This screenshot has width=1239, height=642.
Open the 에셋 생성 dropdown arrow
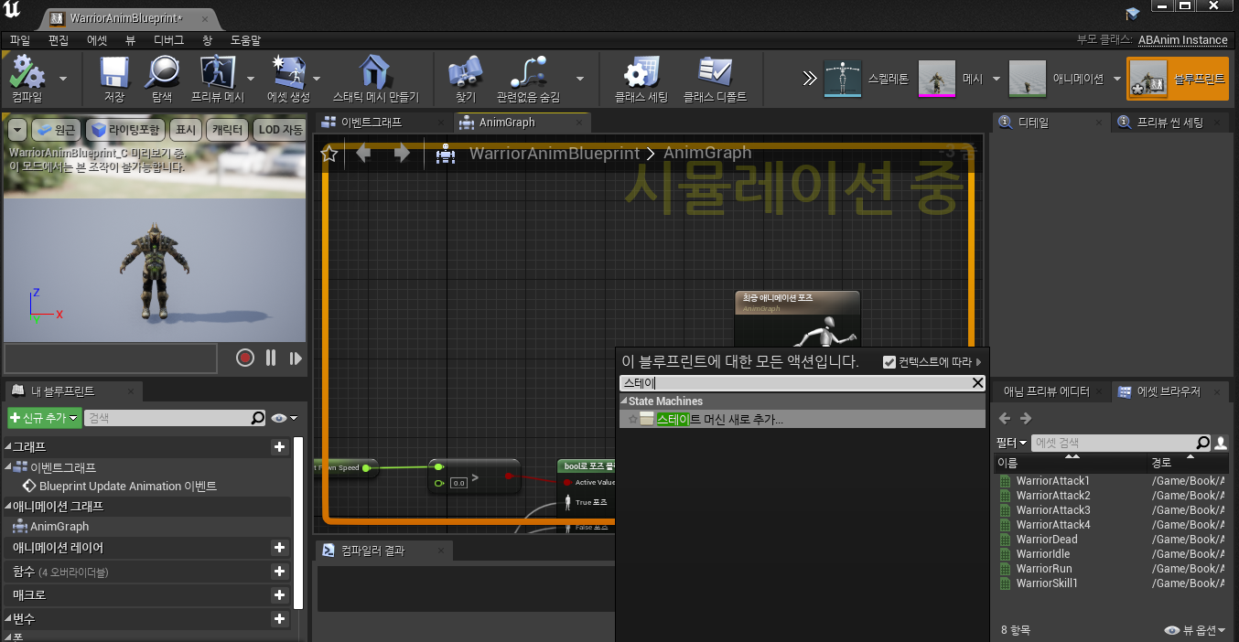pos(317,79)
